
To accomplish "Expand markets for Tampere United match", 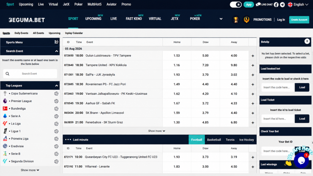I will click(253, 65).
